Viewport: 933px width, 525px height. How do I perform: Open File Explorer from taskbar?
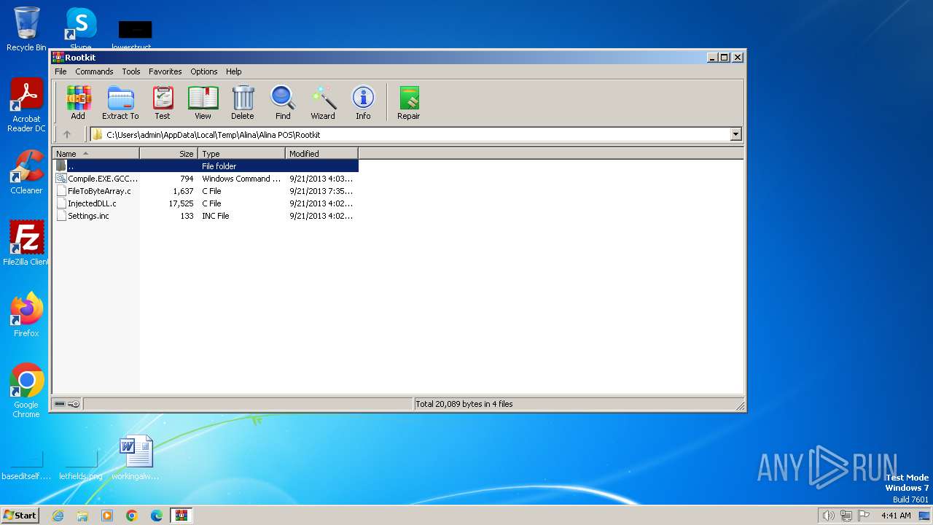click(82, 516)
